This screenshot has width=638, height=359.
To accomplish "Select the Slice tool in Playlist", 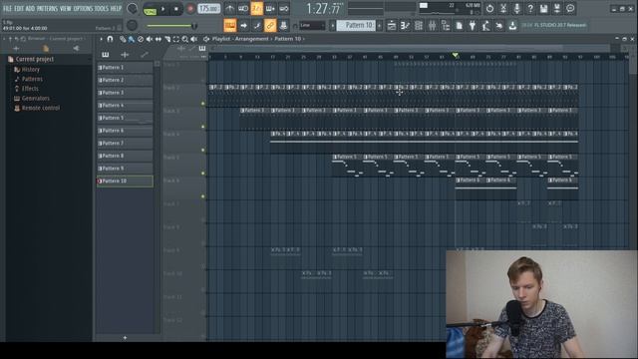I will pos(167,39).
